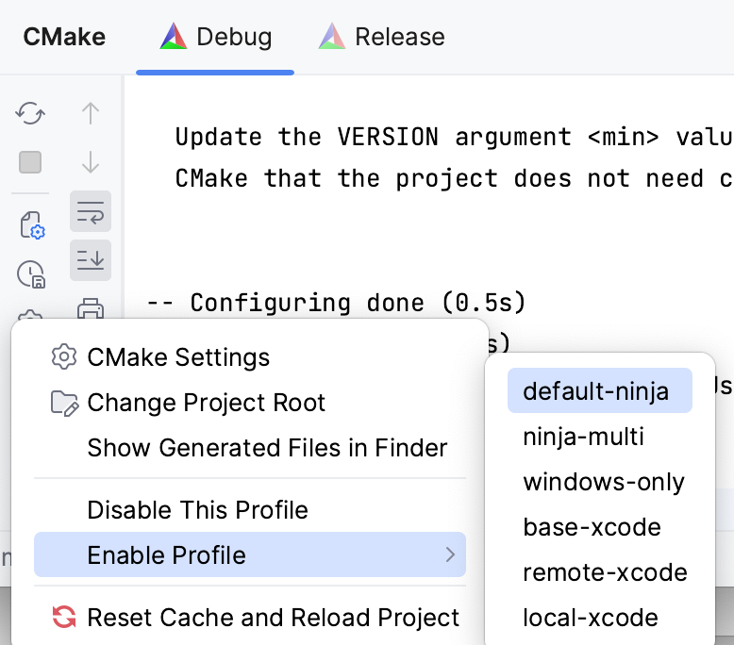This screenshot has height=645, width=734.
Task: Enable the default-ninja profile
Action: click(600, 390)
